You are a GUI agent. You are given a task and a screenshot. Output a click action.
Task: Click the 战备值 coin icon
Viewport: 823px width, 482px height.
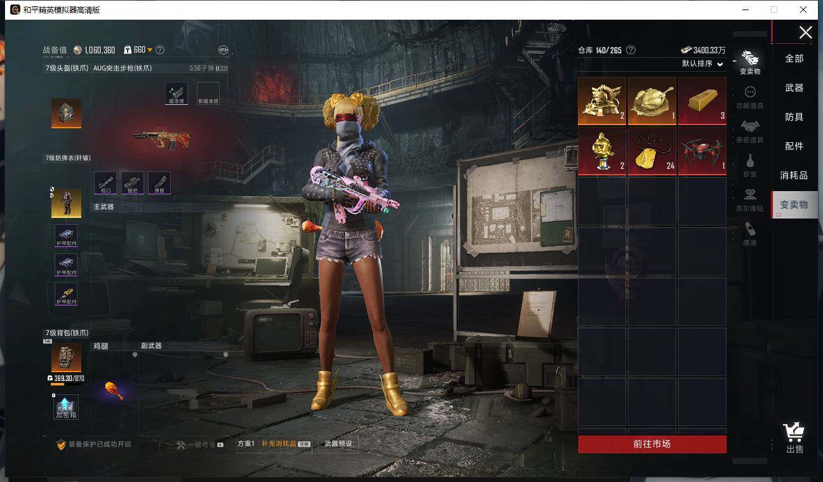pos(77,50)
